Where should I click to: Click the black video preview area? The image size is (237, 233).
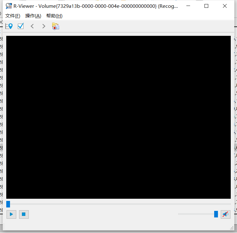[119, 117]
